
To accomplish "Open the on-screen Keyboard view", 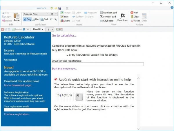I will pyautogui.click(x=106, y=21).
